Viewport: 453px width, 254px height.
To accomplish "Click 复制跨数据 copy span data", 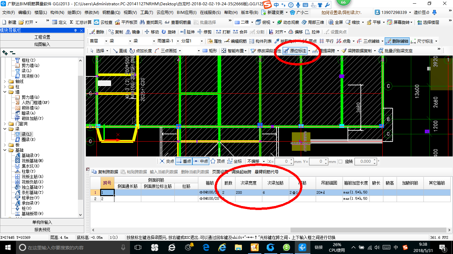I will click(105, 172).
